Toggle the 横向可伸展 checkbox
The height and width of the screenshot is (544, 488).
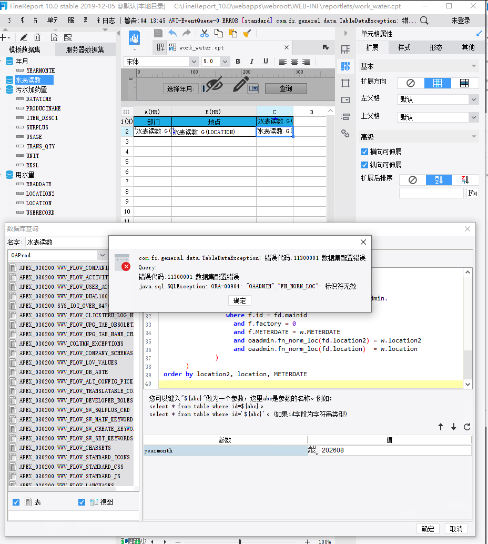pos(364,152)
